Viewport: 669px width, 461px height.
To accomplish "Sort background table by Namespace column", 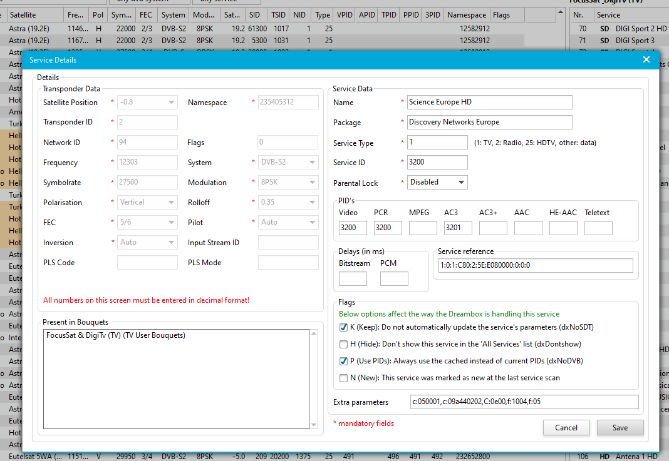I will tap(467, 15).
